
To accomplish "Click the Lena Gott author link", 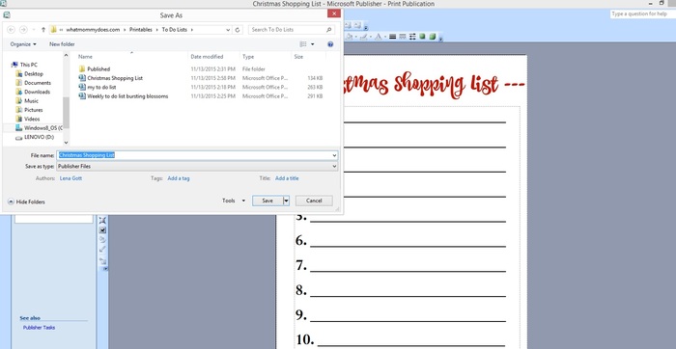I will pyautogui.click(x=70, y=178).
